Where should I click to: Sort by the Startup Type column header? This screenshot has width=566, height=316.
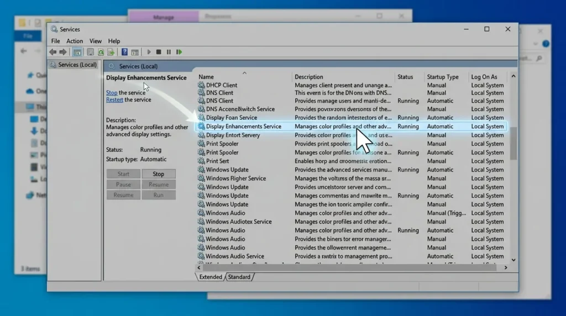(443, 77)
